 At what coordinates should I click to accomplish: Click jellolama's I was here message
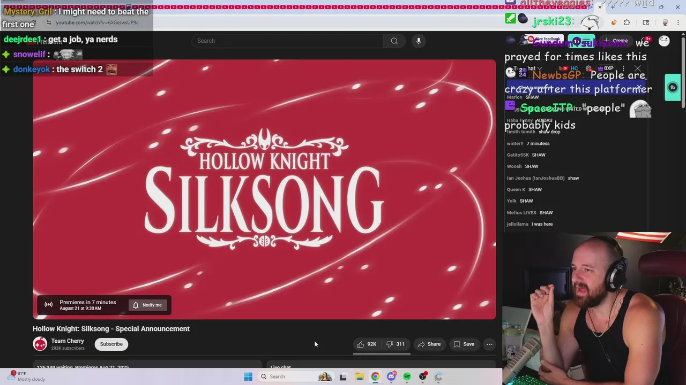pyautogui.click(x=530, y=224)
